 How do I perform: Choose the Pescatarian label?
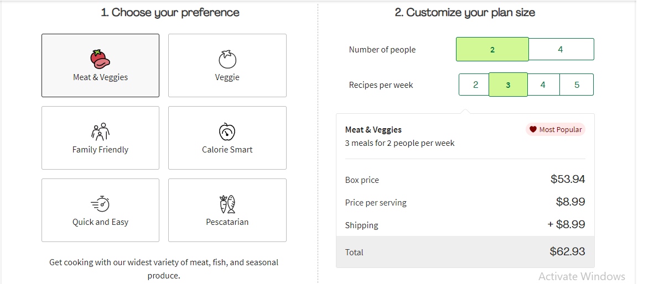227,222
